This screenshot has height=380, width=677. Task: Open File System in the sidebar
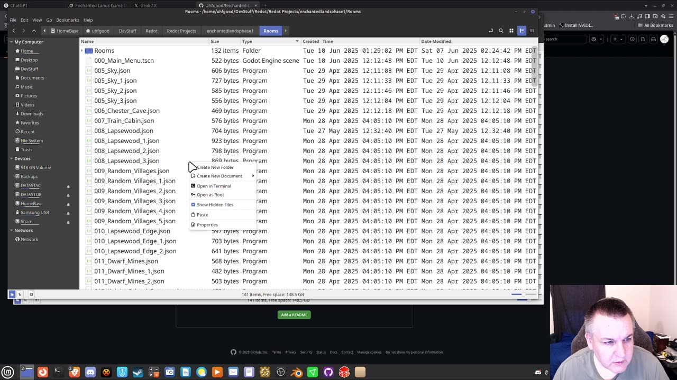[32, 140]
